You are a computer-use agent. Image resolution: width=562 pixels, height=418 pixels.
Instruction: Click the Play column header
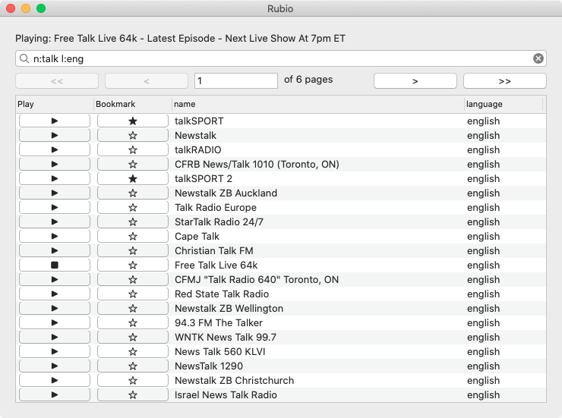[x=55, y=104]
